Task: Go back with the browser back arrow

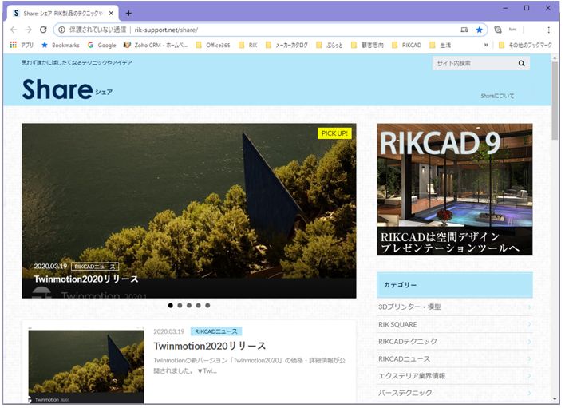Action: coord(14,30)
